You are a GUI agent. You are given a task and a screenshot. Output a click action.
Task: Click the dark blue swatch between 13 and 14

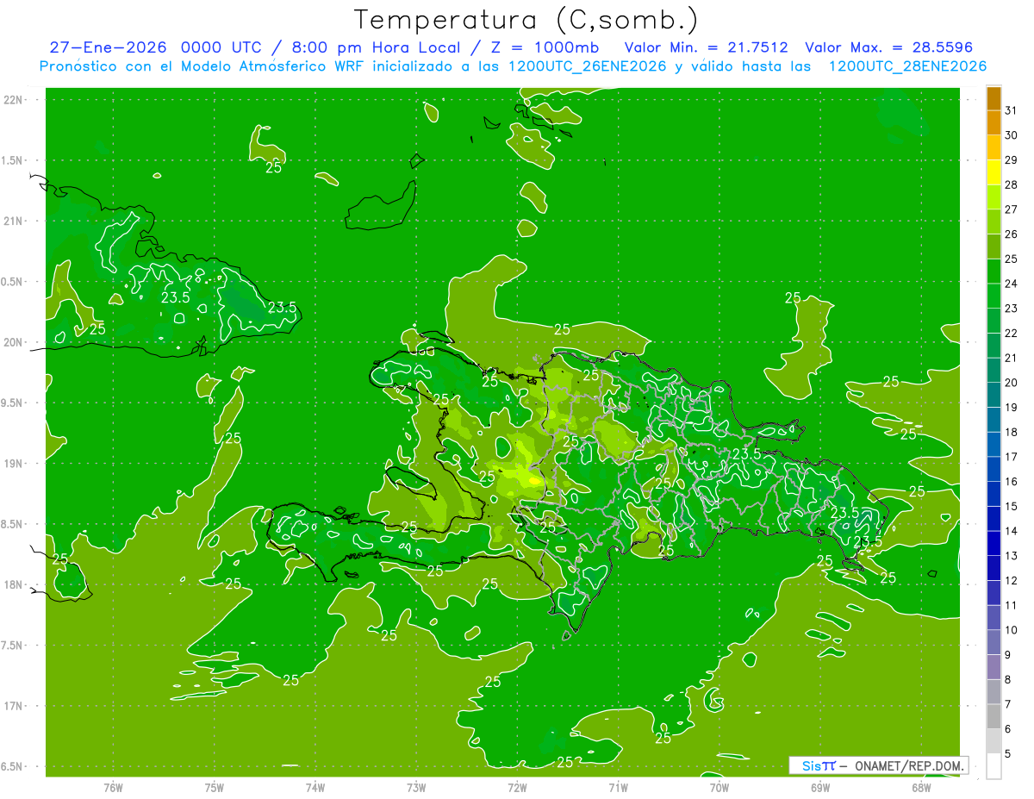point(994,544)
